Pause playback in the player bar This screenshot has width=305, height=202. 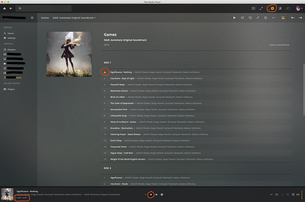[x=151, y=195]
